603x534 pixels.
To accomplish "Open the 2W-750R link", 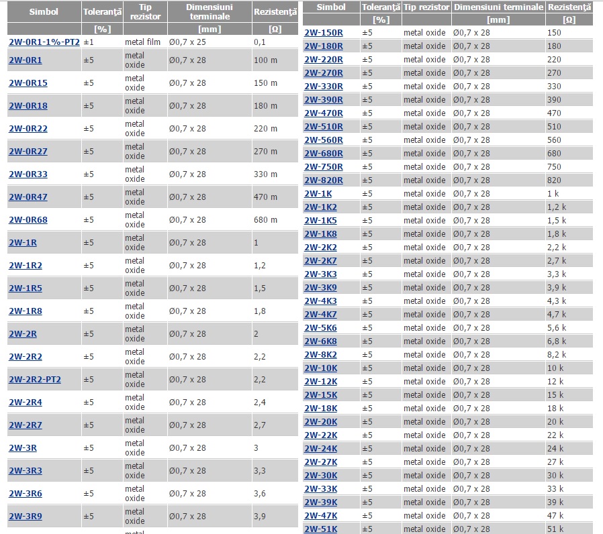I will pyautogui.click(x=324, y=167).
